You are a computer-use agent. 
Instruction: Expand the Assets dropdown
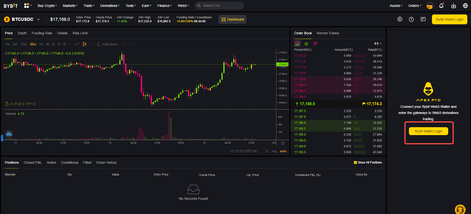coord(396,6)
